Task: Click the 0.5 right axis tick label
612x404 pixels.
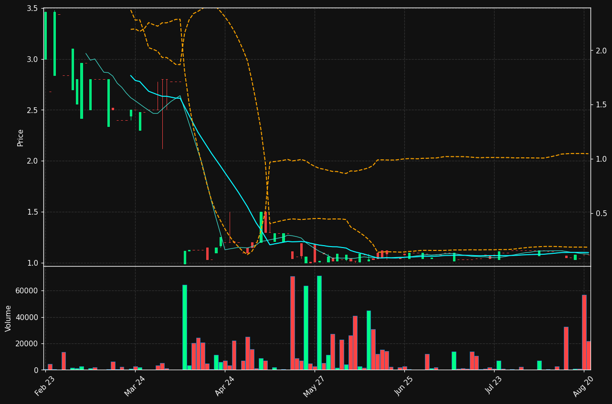Action: (x=601, y=213)
